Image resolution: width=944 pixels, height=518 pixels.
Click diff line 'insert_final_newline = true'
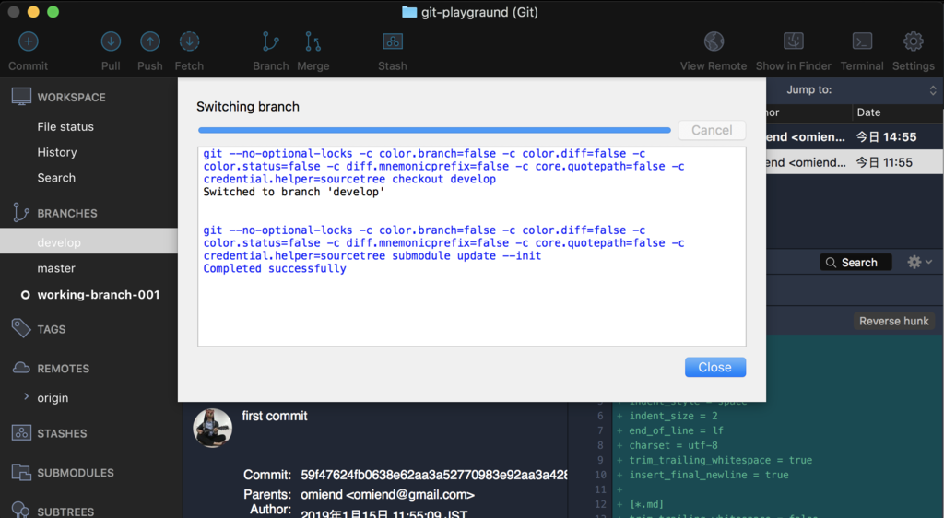(x=709, y=475)
